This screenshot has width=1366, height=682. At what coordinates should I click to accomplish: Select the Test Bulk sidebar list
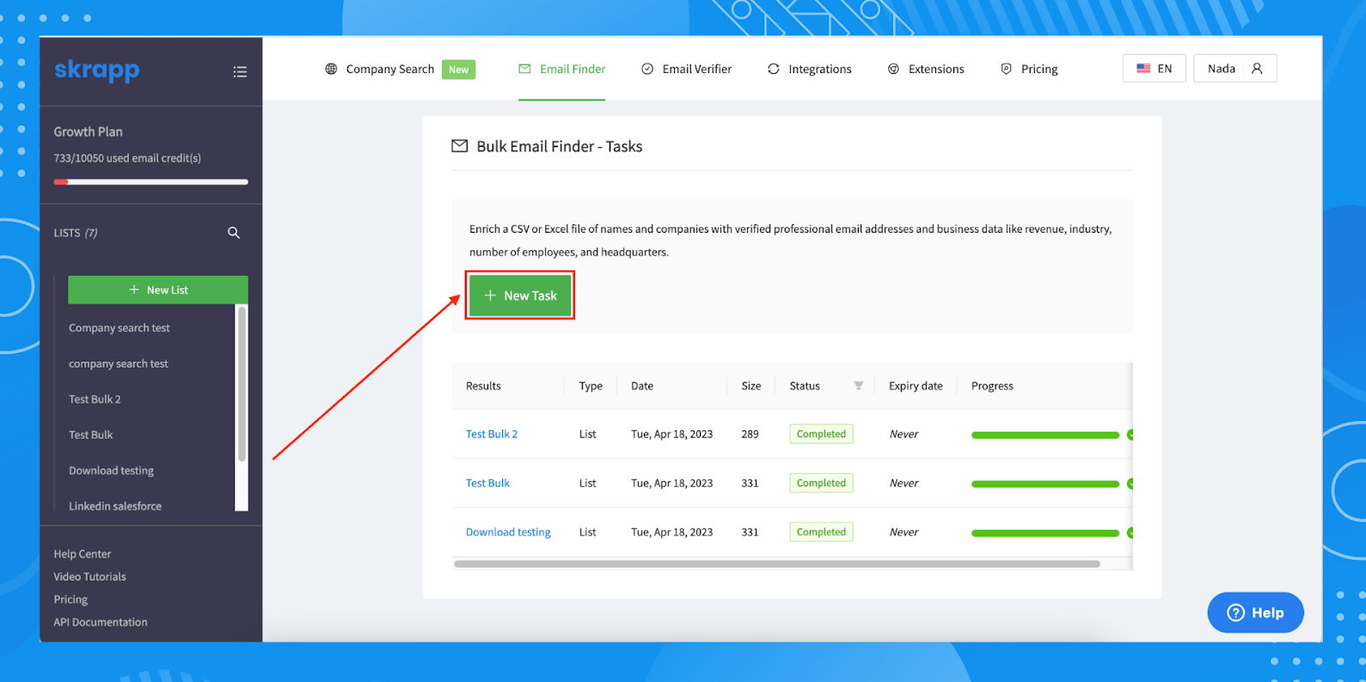coord(91,435)
